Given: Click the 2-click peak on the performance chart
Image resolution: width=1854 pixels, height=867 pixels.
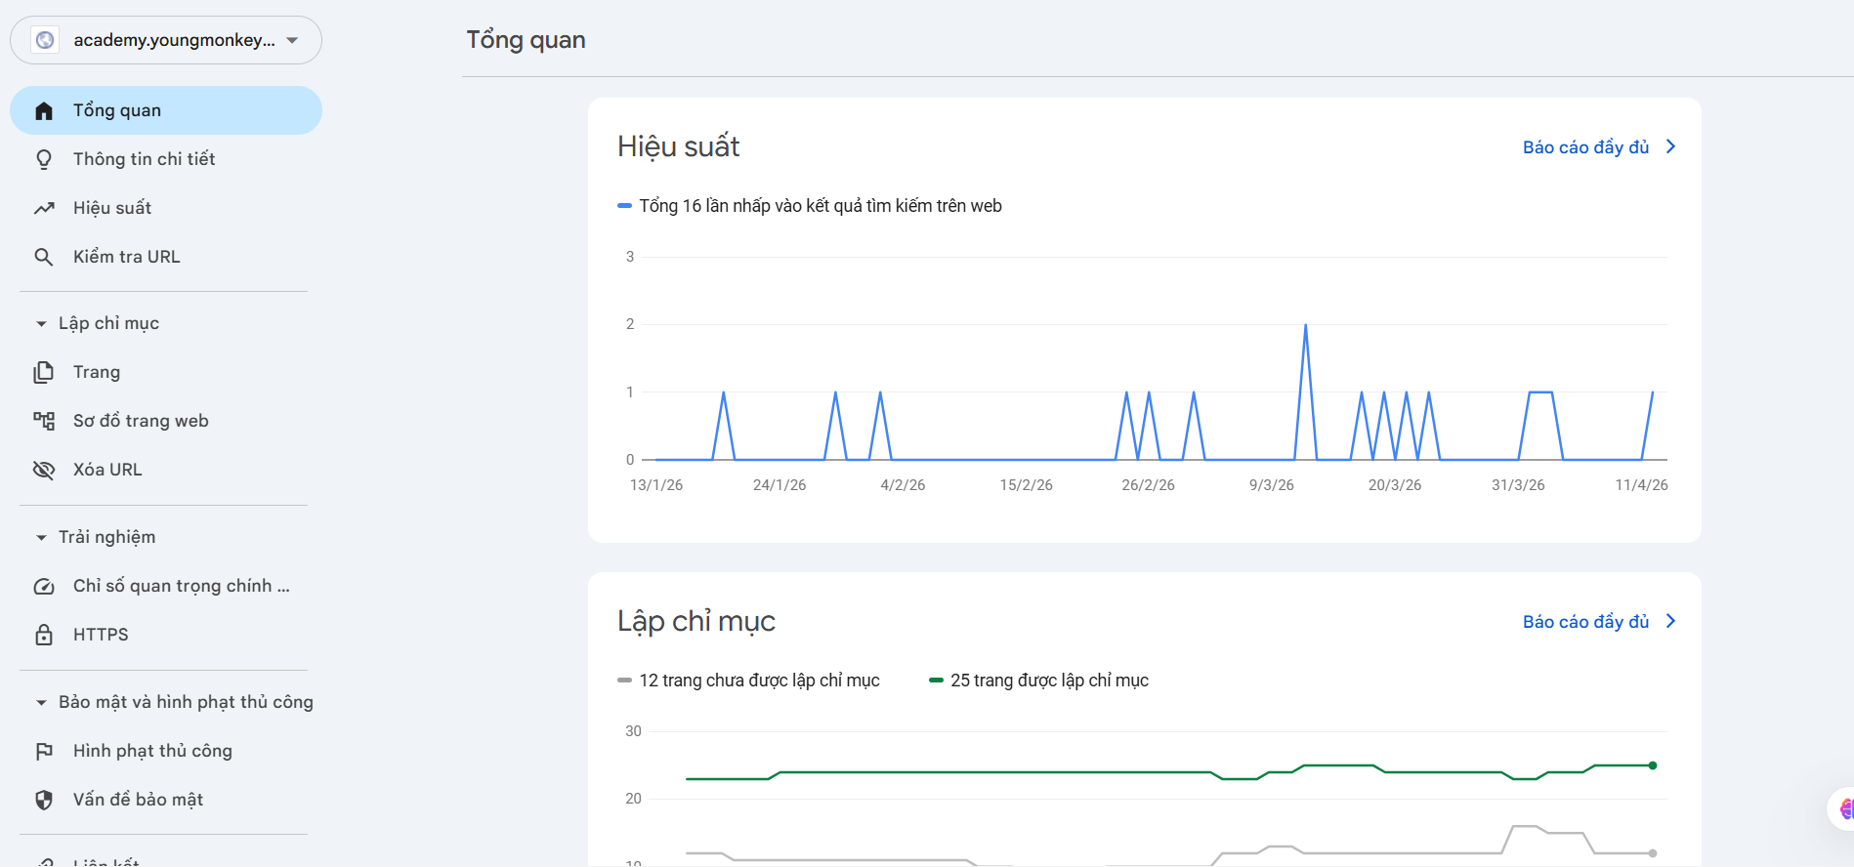Looking at the screenshot, I should [1305, 325].
